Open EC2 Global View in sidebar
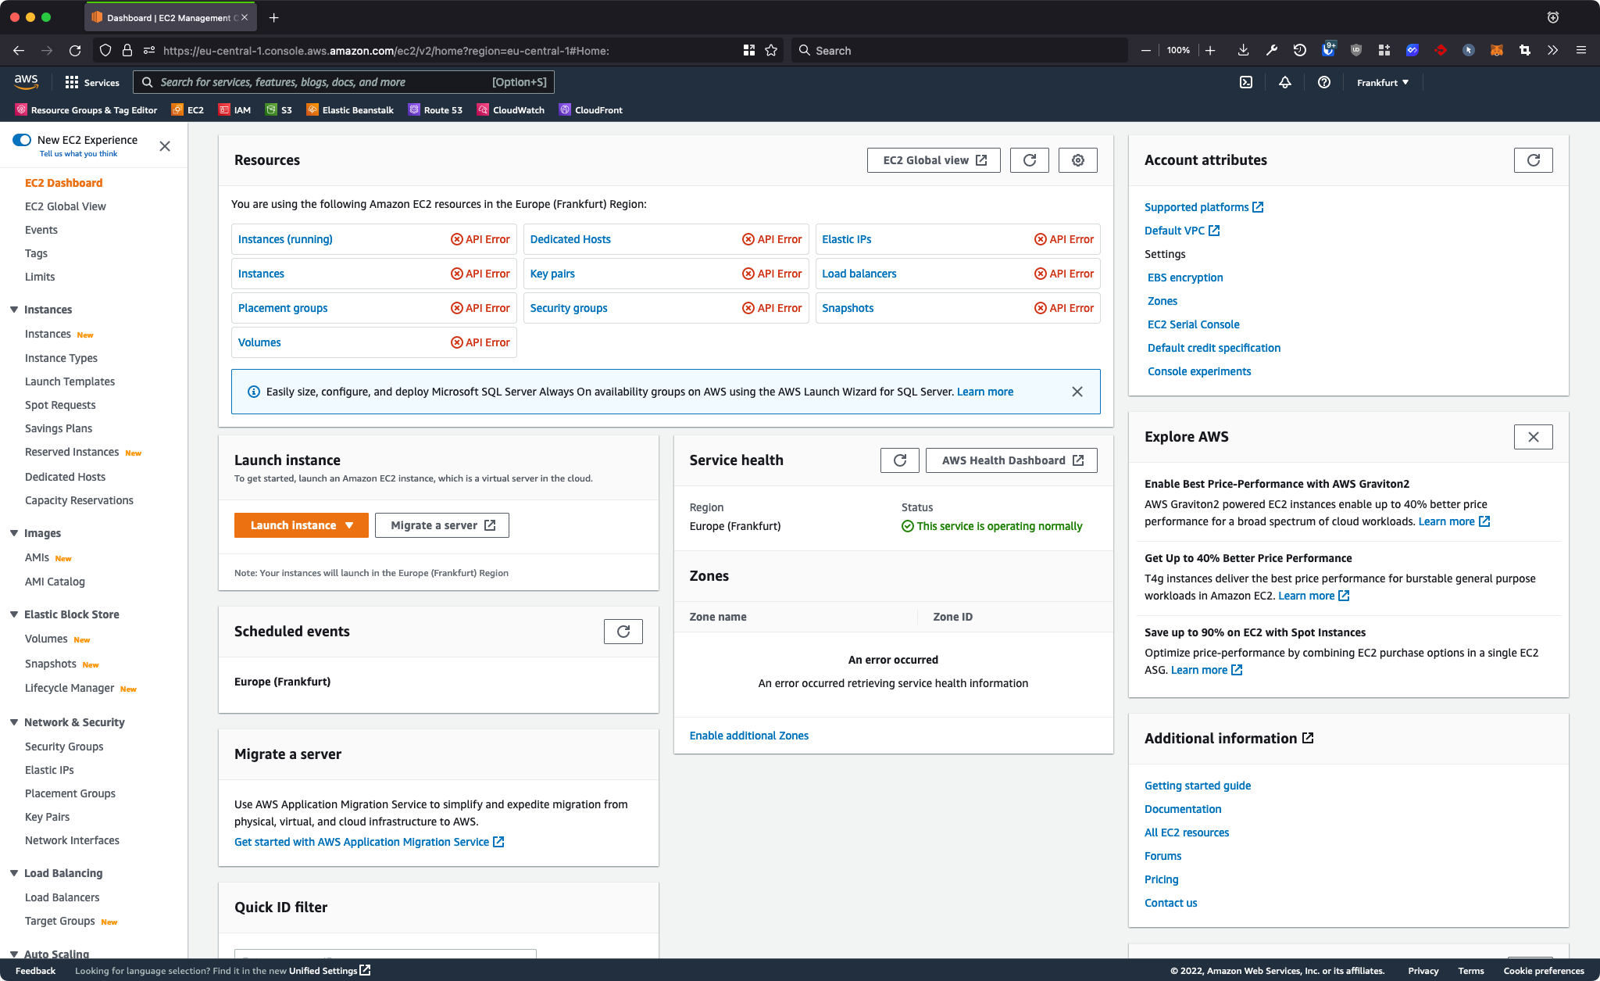This screenshot has width=1600, height=981. click(66, 206)
